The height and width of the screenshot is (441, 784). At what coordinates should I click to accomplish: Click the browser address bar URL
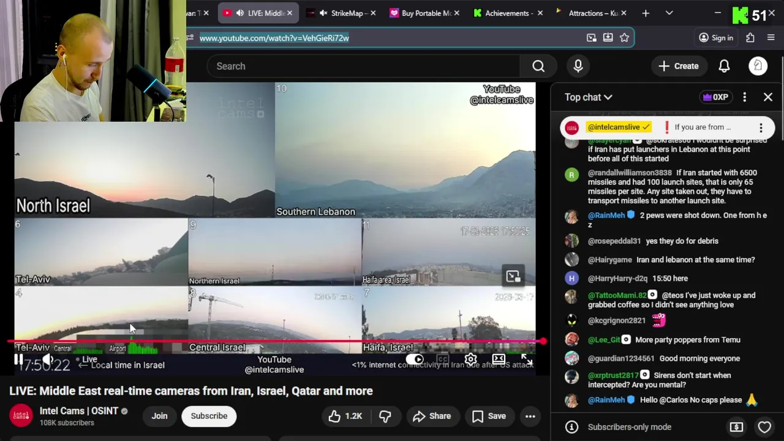click(274, 38)
